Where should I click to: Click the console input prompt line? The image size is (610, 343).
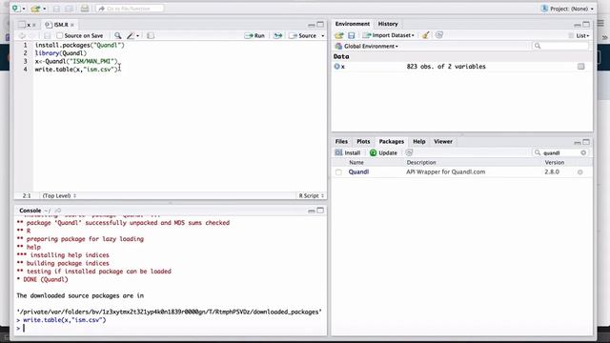(x=171, y=328)
